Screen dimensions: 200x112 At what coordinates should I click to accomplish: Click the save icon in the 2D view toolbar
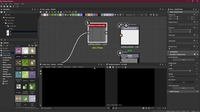110,67
